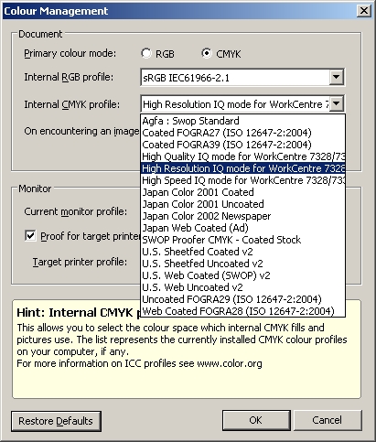Image resolution: width=376 pixels, height=442 pixels.
Task: Pick High Quality IQ mode for WorkCentre
Action: pyautogui.click(x=242, y=156)
